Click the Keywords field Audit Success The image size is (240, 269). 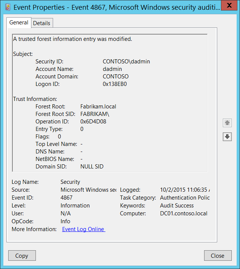click(x=177, y=206)
